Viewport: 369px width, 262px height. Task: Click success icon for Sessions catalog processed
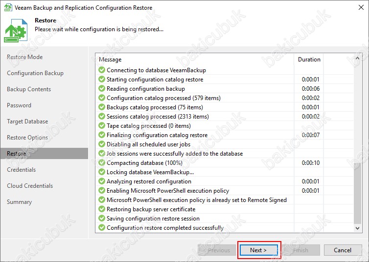[x=102, y=116]
